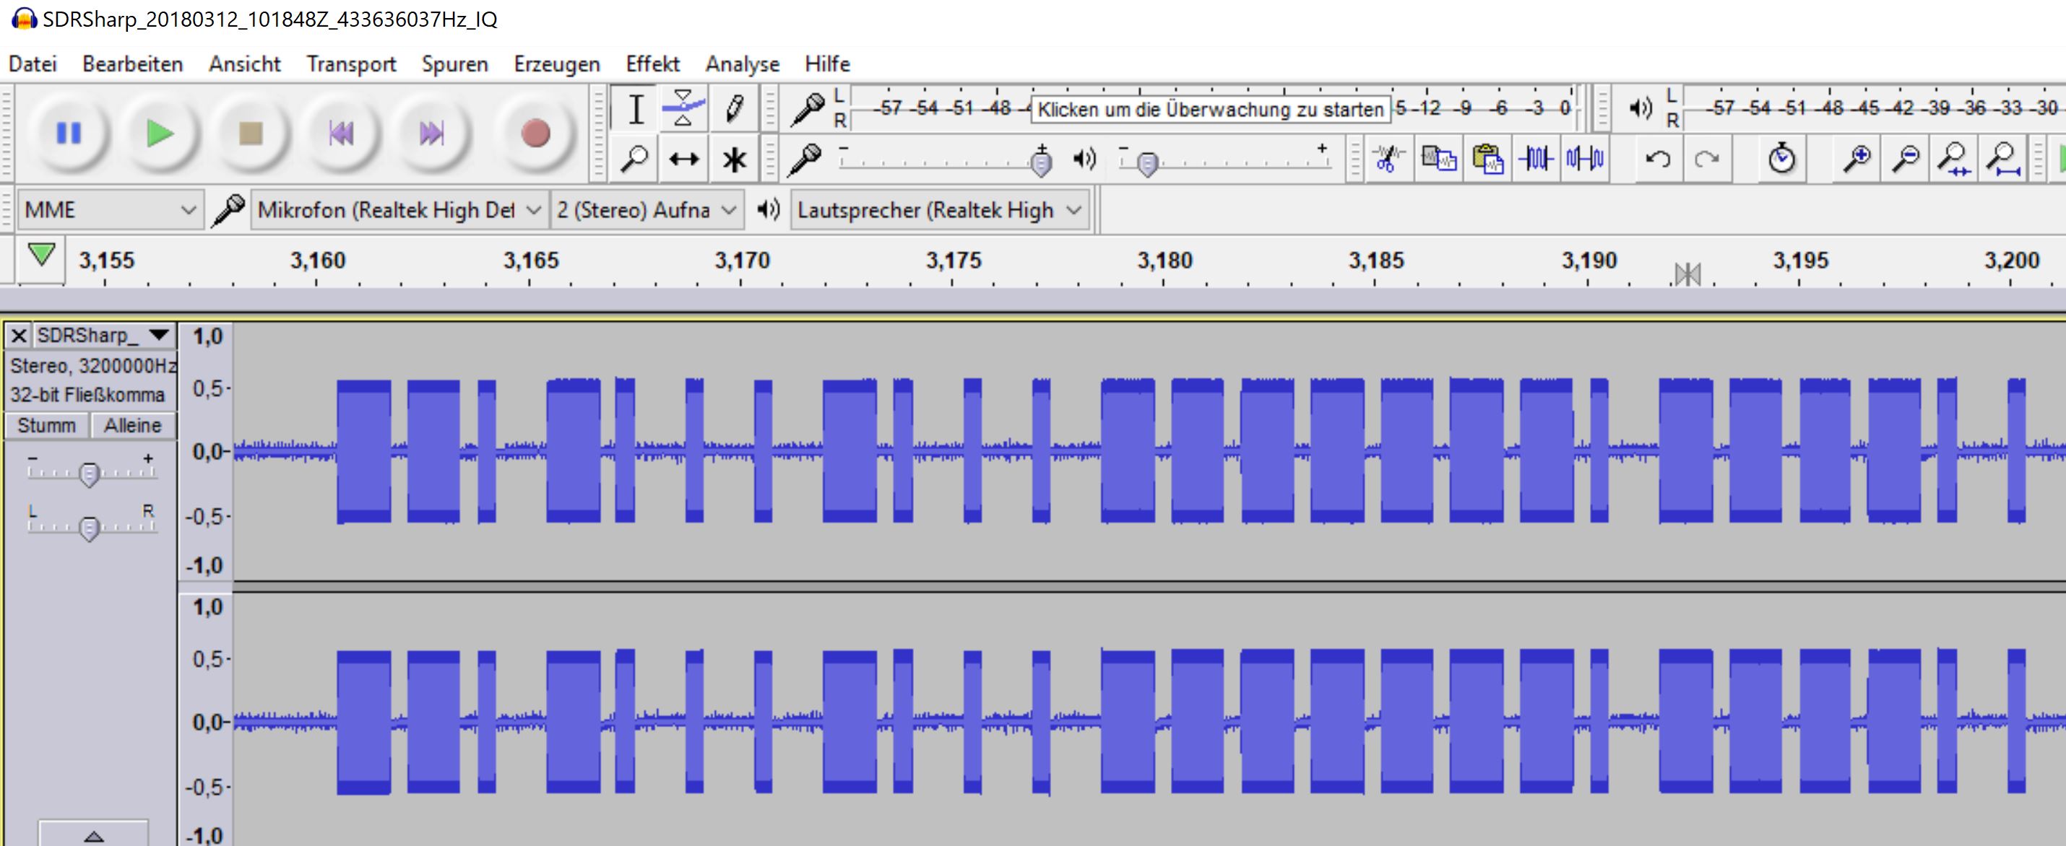Viewport: 2066px width, 846px height.
Task: Select the Draw pencil tool
Action: 733,109
